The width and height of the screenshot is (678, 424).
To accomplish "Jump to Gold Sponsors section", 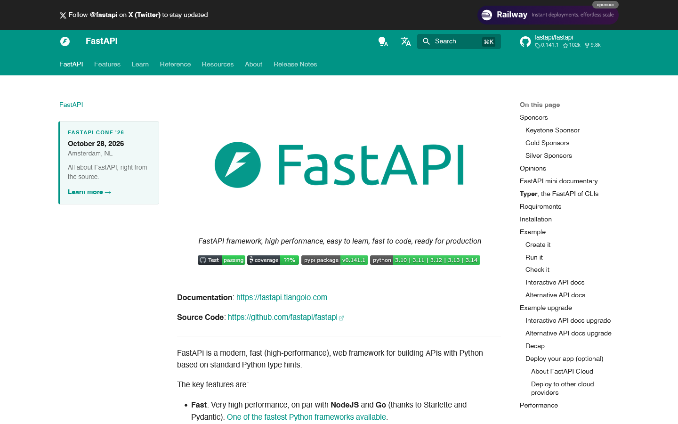I will click(x=547, y=143).
